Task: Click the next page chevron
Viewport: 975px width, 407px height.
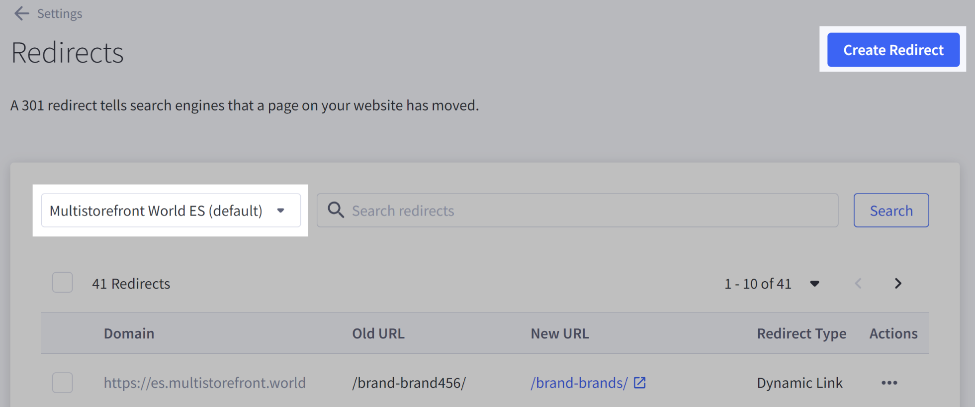Action: [898, 284]
